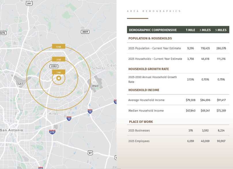
Task: Click the 2025 Employees row label
Action: tap(139, 141)
